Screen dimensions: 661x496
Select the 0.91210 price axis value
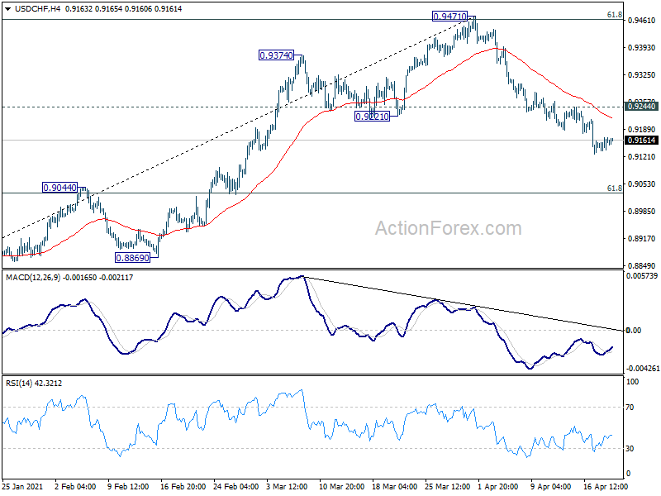(x=642, y=156)
